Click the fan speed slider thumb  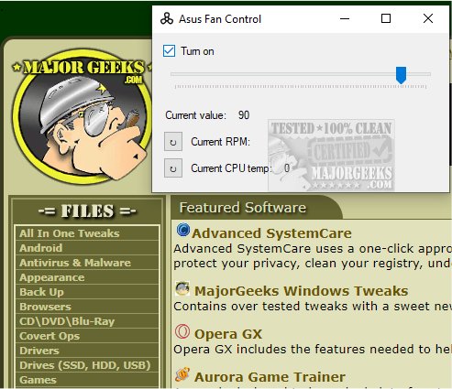[x=401, y=75]
